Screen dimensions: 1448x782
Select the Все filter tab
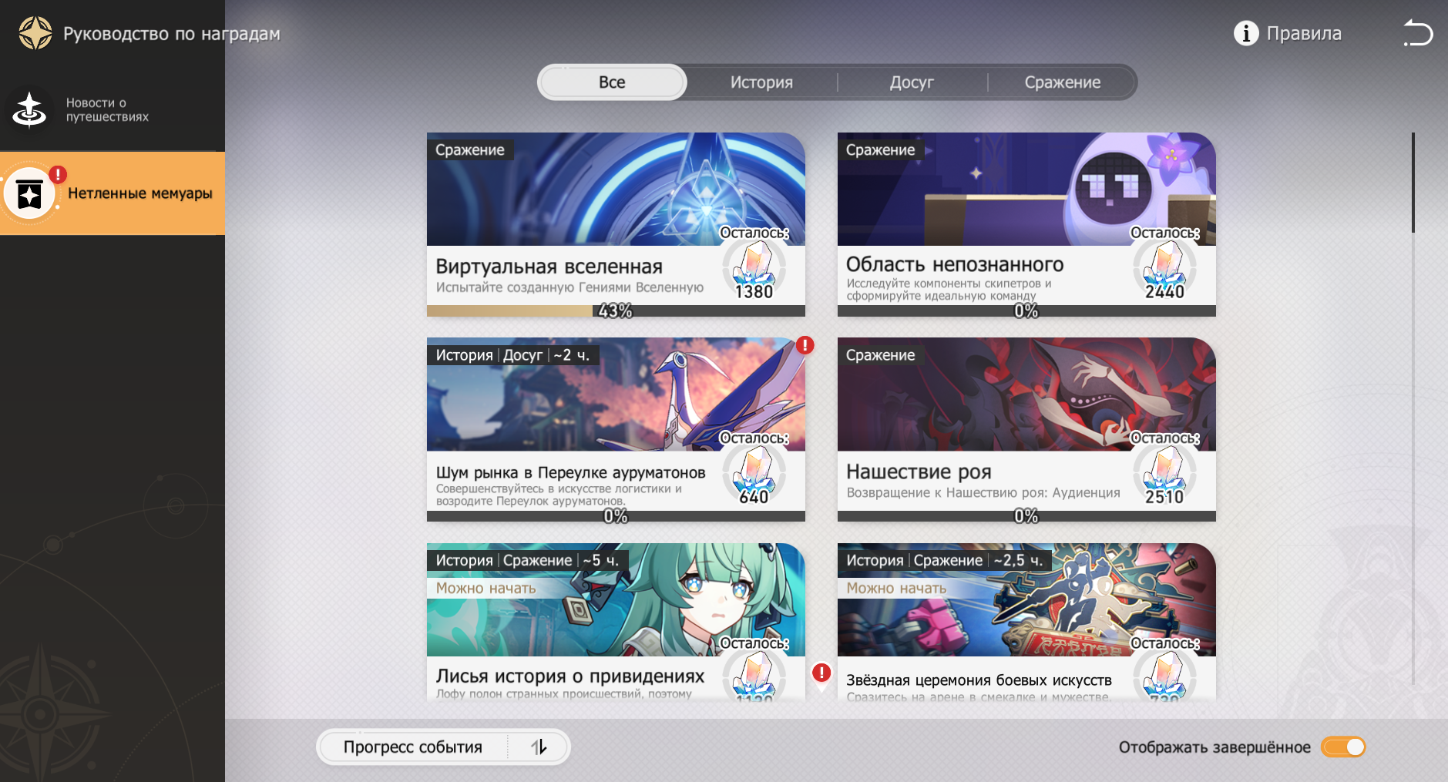click(612, 82)
